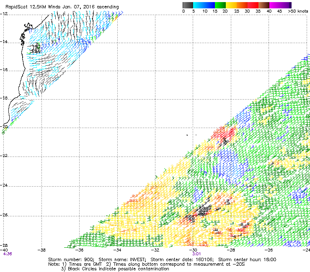Click the 'Storm name: INVEST;' text
310x272 pixels.
[122, 259]
